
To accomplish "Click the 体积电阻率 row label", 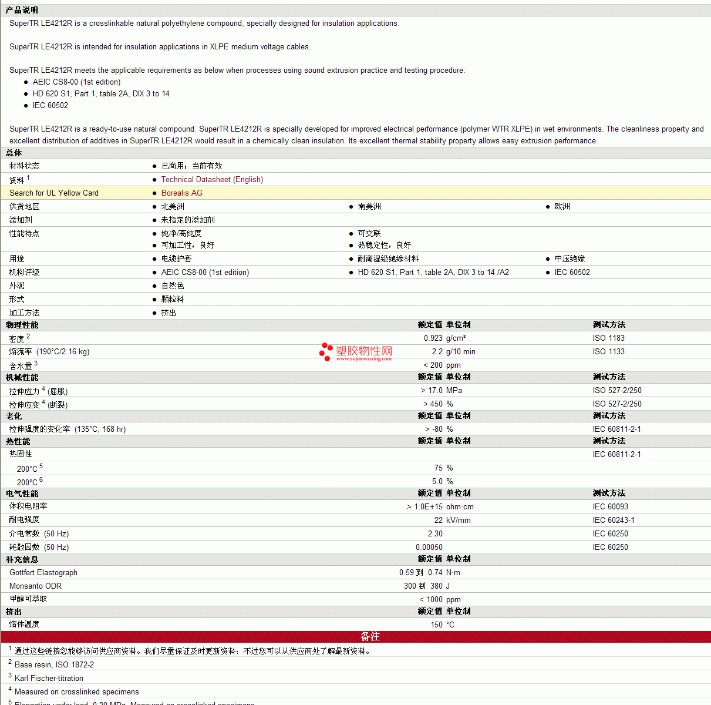I will point(28,506).
